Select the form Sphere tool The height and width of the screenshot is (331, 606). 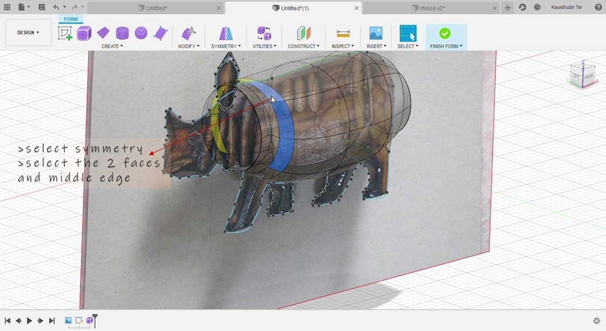coord(141,33)
